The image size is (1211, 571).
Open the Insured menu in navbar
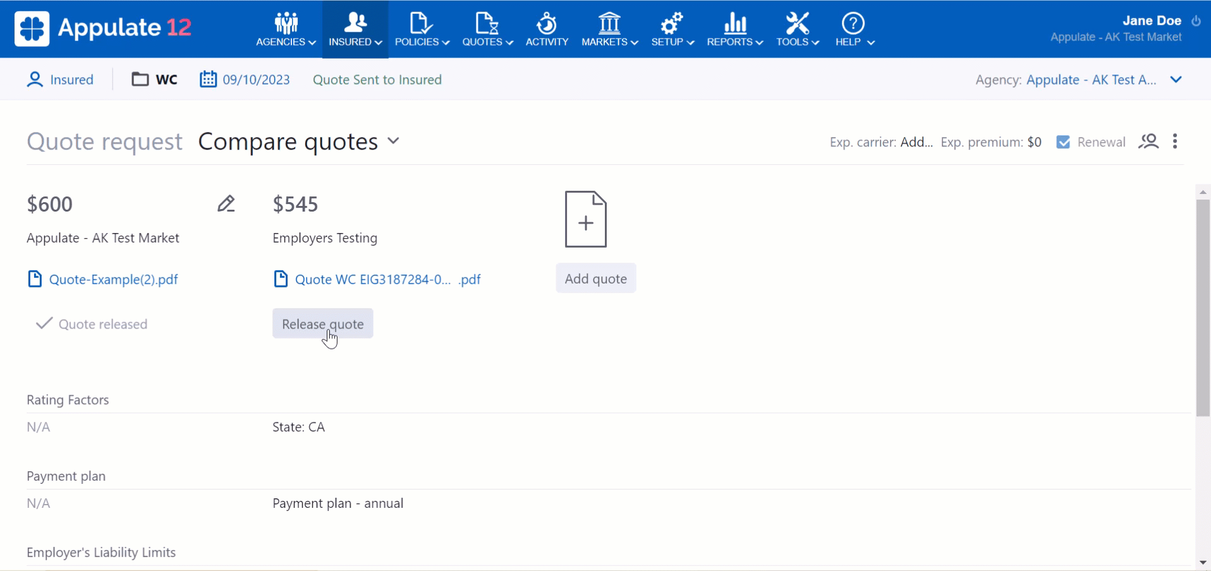355,29
